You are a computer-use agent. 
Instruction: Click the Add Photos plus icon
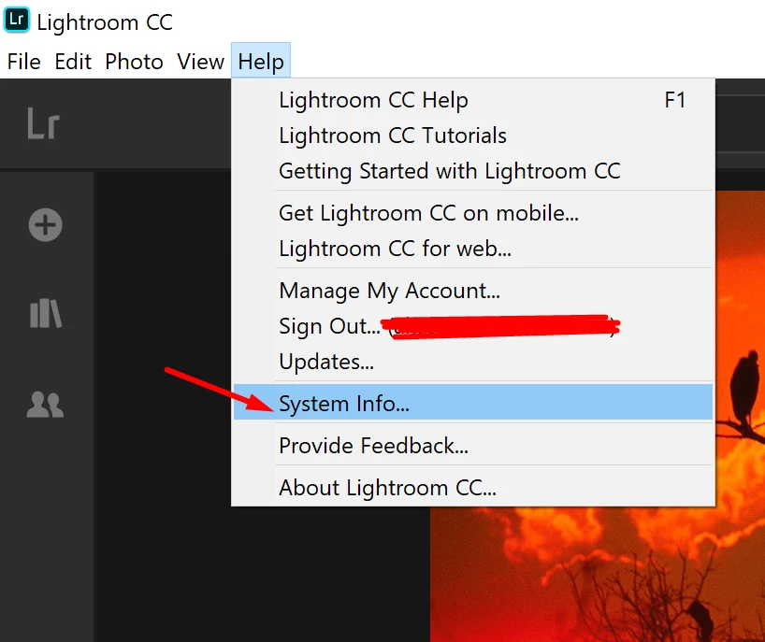46,224
